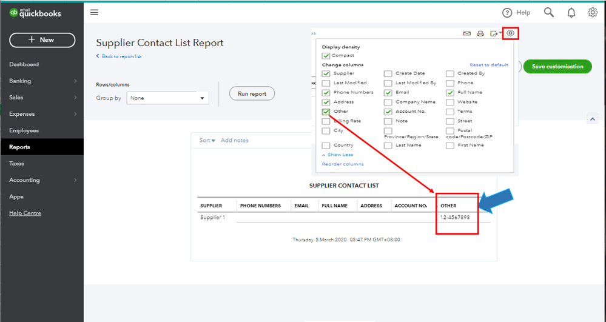Click the Supplier 1 row cell
The width and height of the screenshot is (606, 322).
[212, 217]
